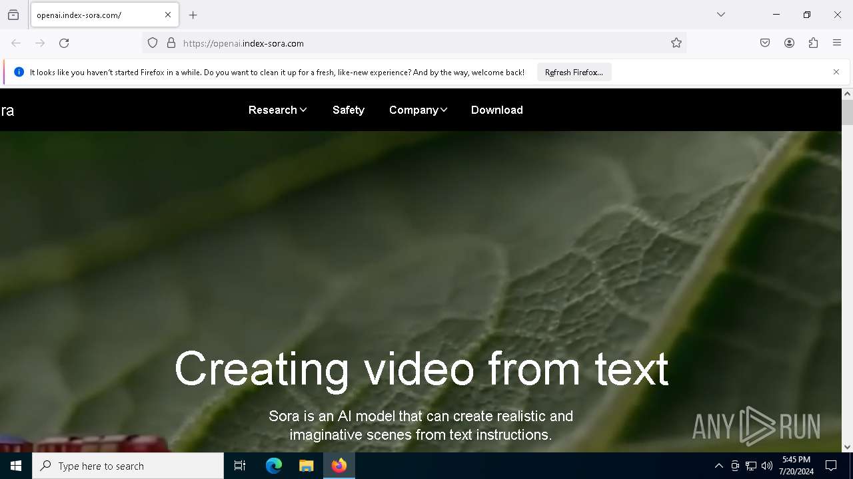Open the Windows notification center

pos(832,466)
